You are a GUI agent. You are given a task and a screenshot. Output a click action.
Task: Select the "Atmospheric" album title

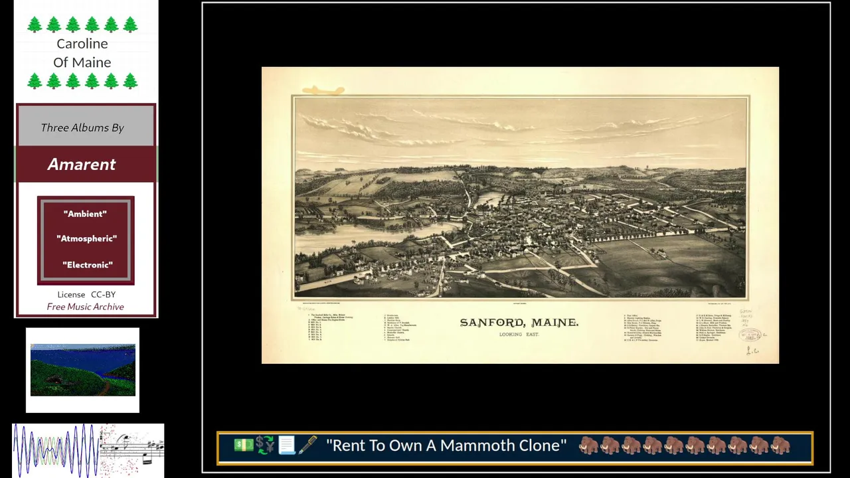click(86, 238)
